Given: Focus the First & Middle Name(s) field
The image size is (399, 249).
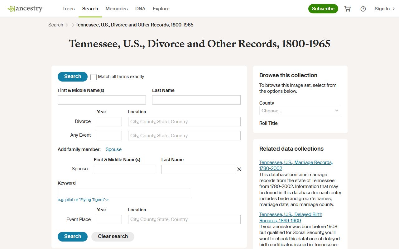Looking at the screenshot, I should click(102, 100).
